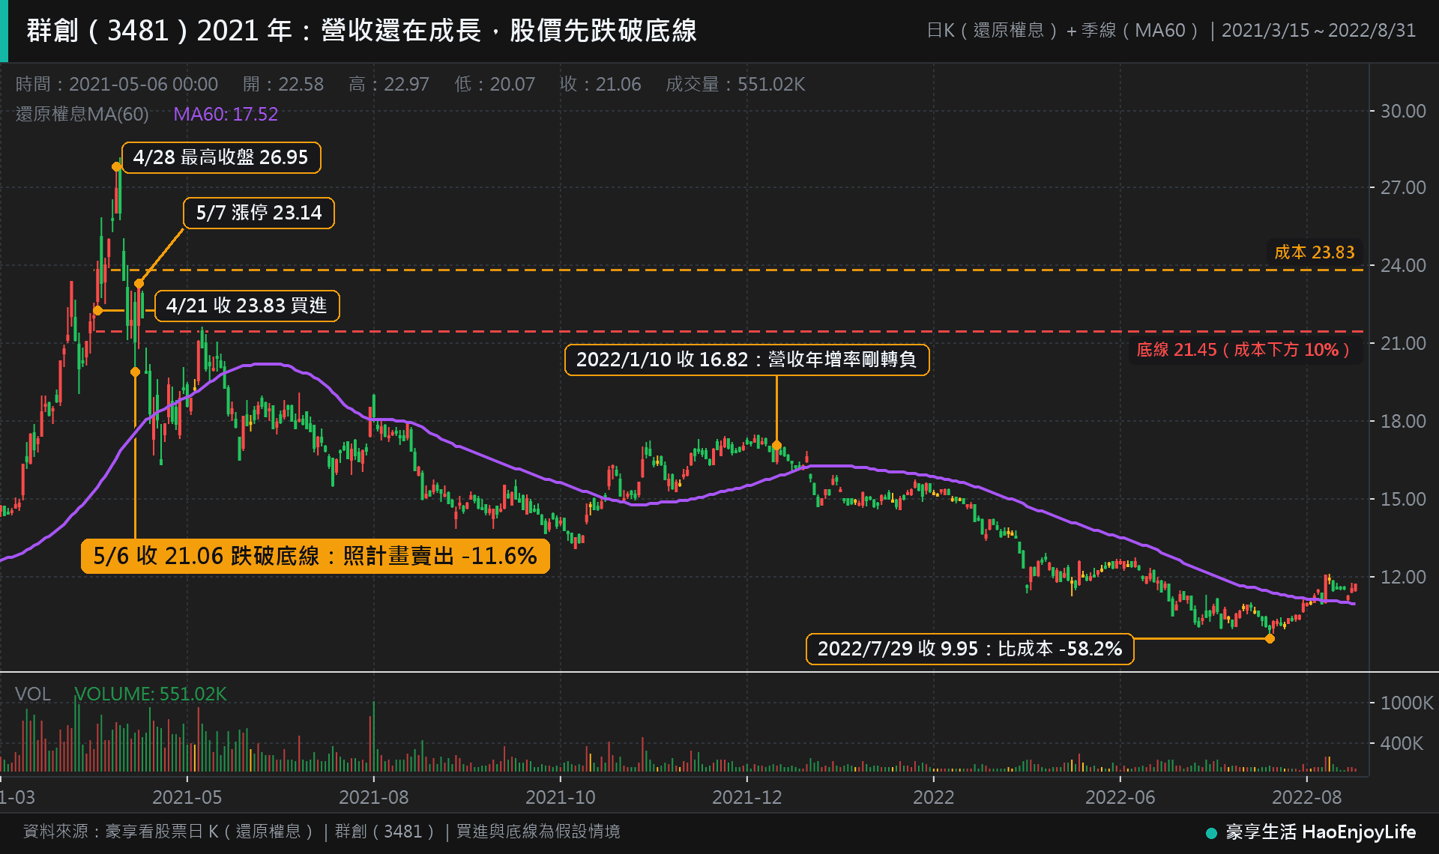Click the 2022-06 date axis label
Image resolution: width=1439 pixels, height=854 pixels.
click(1120, 797)
